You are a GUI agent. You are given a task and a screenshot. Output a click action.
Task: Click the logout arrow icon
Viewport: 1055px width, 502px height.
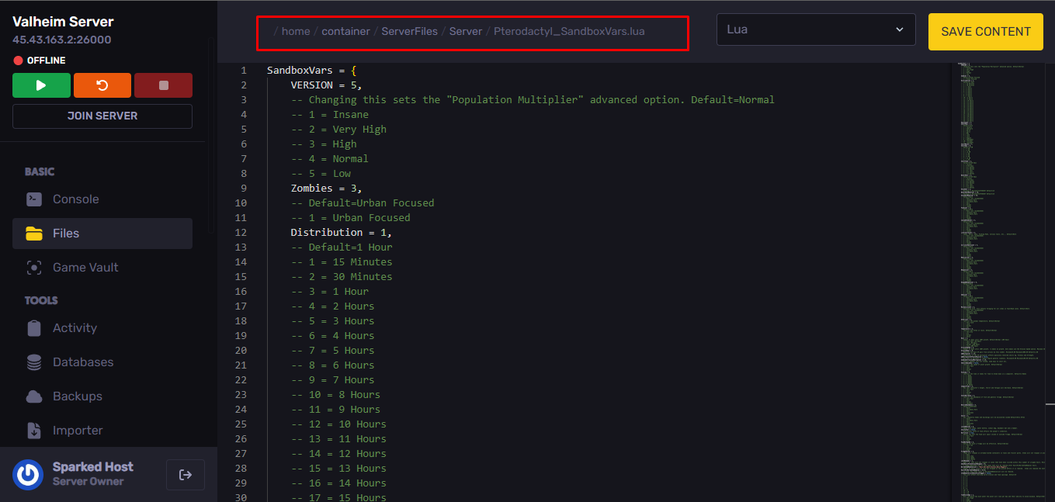(x=186, y=475)
